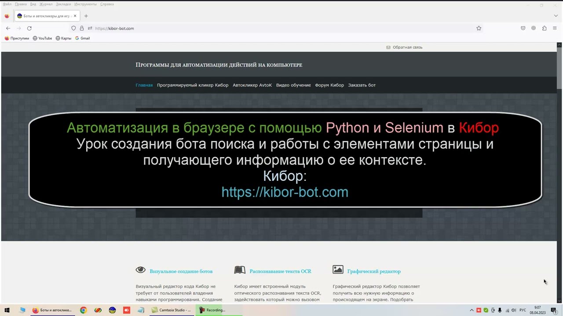Click the Meet Now camera tray icon

coord(493,310)
